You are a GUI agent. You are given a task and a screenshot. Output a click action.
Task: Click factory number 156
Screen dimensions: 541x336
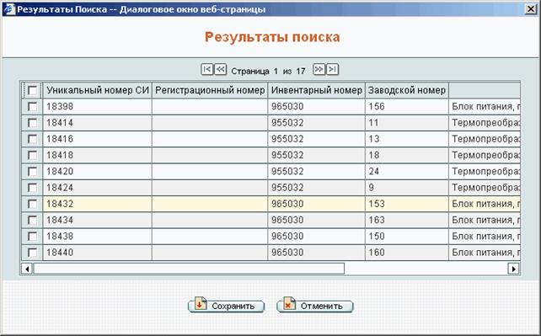407,106
